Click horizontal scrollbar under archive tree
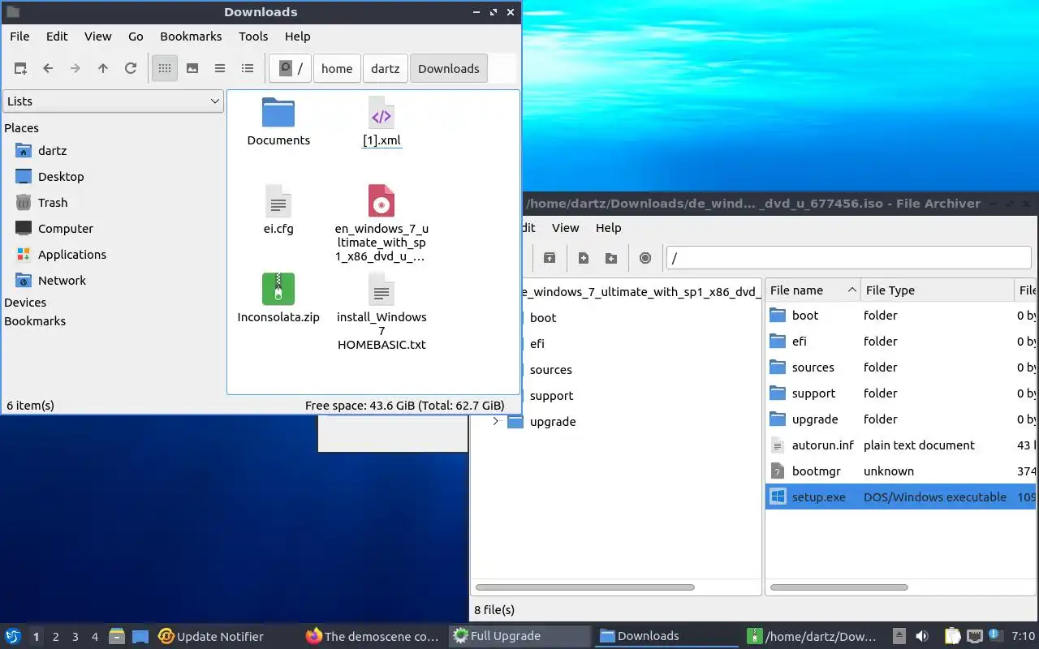 (584, 587)
